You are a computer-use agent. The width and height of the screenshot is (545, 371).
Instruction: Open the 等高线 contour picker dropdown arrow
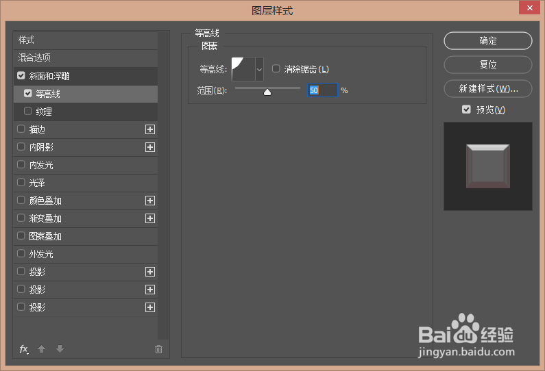(259, 69)
